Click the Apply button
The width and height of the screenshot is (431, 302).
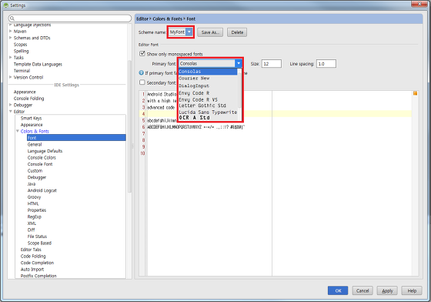tap(387, 290)
